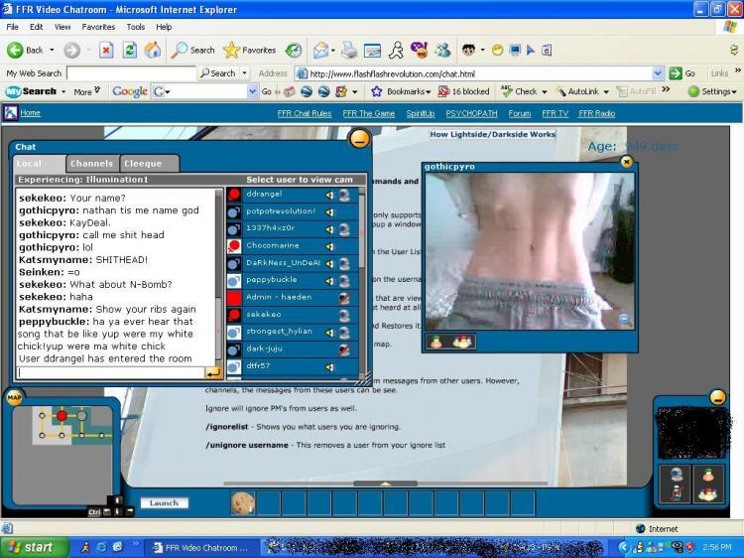Click the cookie item in inventory bar

243,503
